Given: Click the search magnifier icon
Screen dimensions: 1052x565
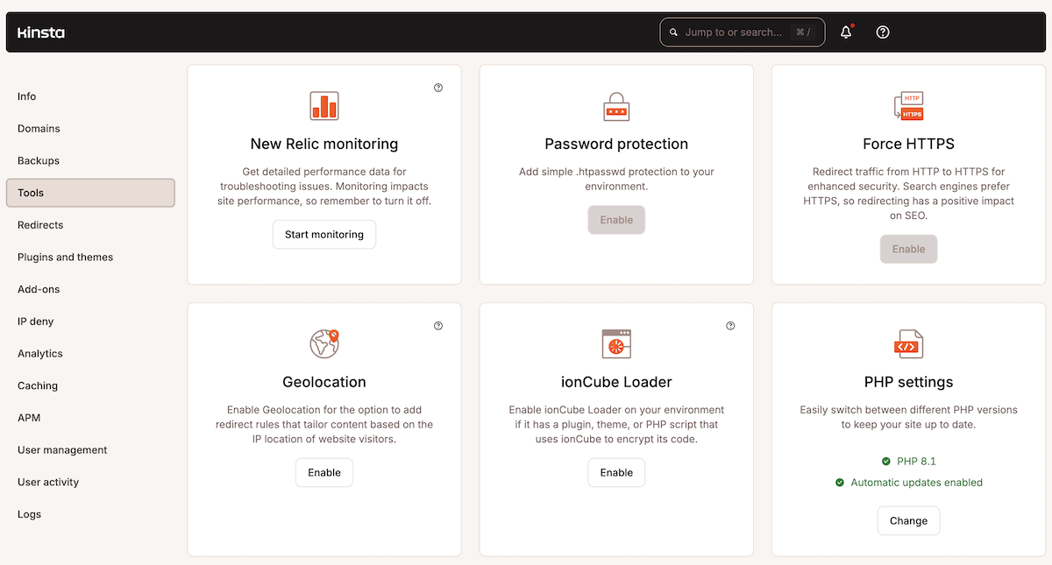Looking at the screenshot, I should pyautogui.click(x=674, y=32).
